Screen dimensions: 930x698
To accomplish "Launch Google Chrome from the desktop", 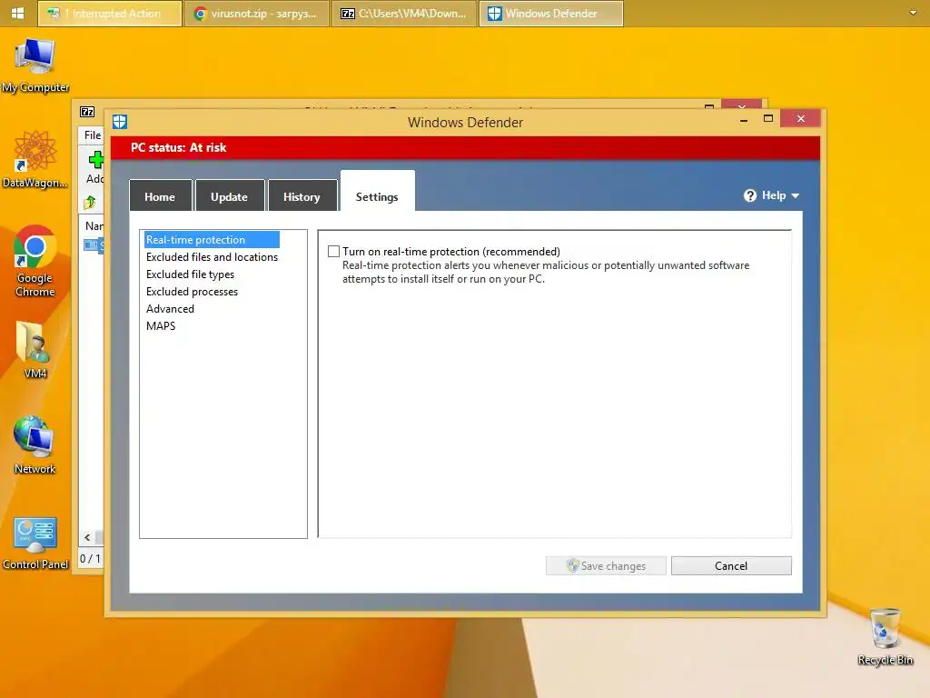I will click(x=35, y=261).
